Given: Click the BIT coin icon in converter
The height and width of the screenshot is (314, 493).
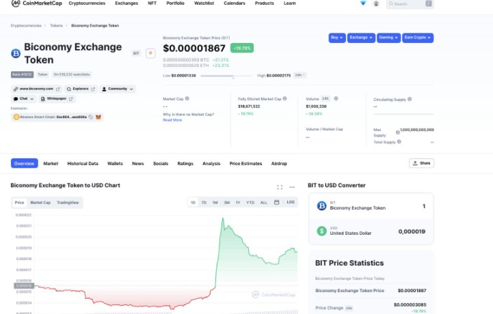Looking at the screenshot, I should 321,205.
